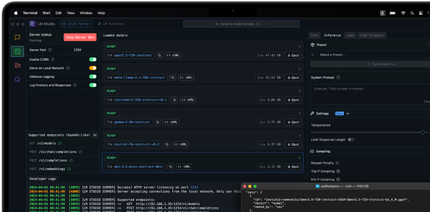Viewport: 430px width, 212px height.
Task: Switch settings to All mode
Action: pos(347,113)
